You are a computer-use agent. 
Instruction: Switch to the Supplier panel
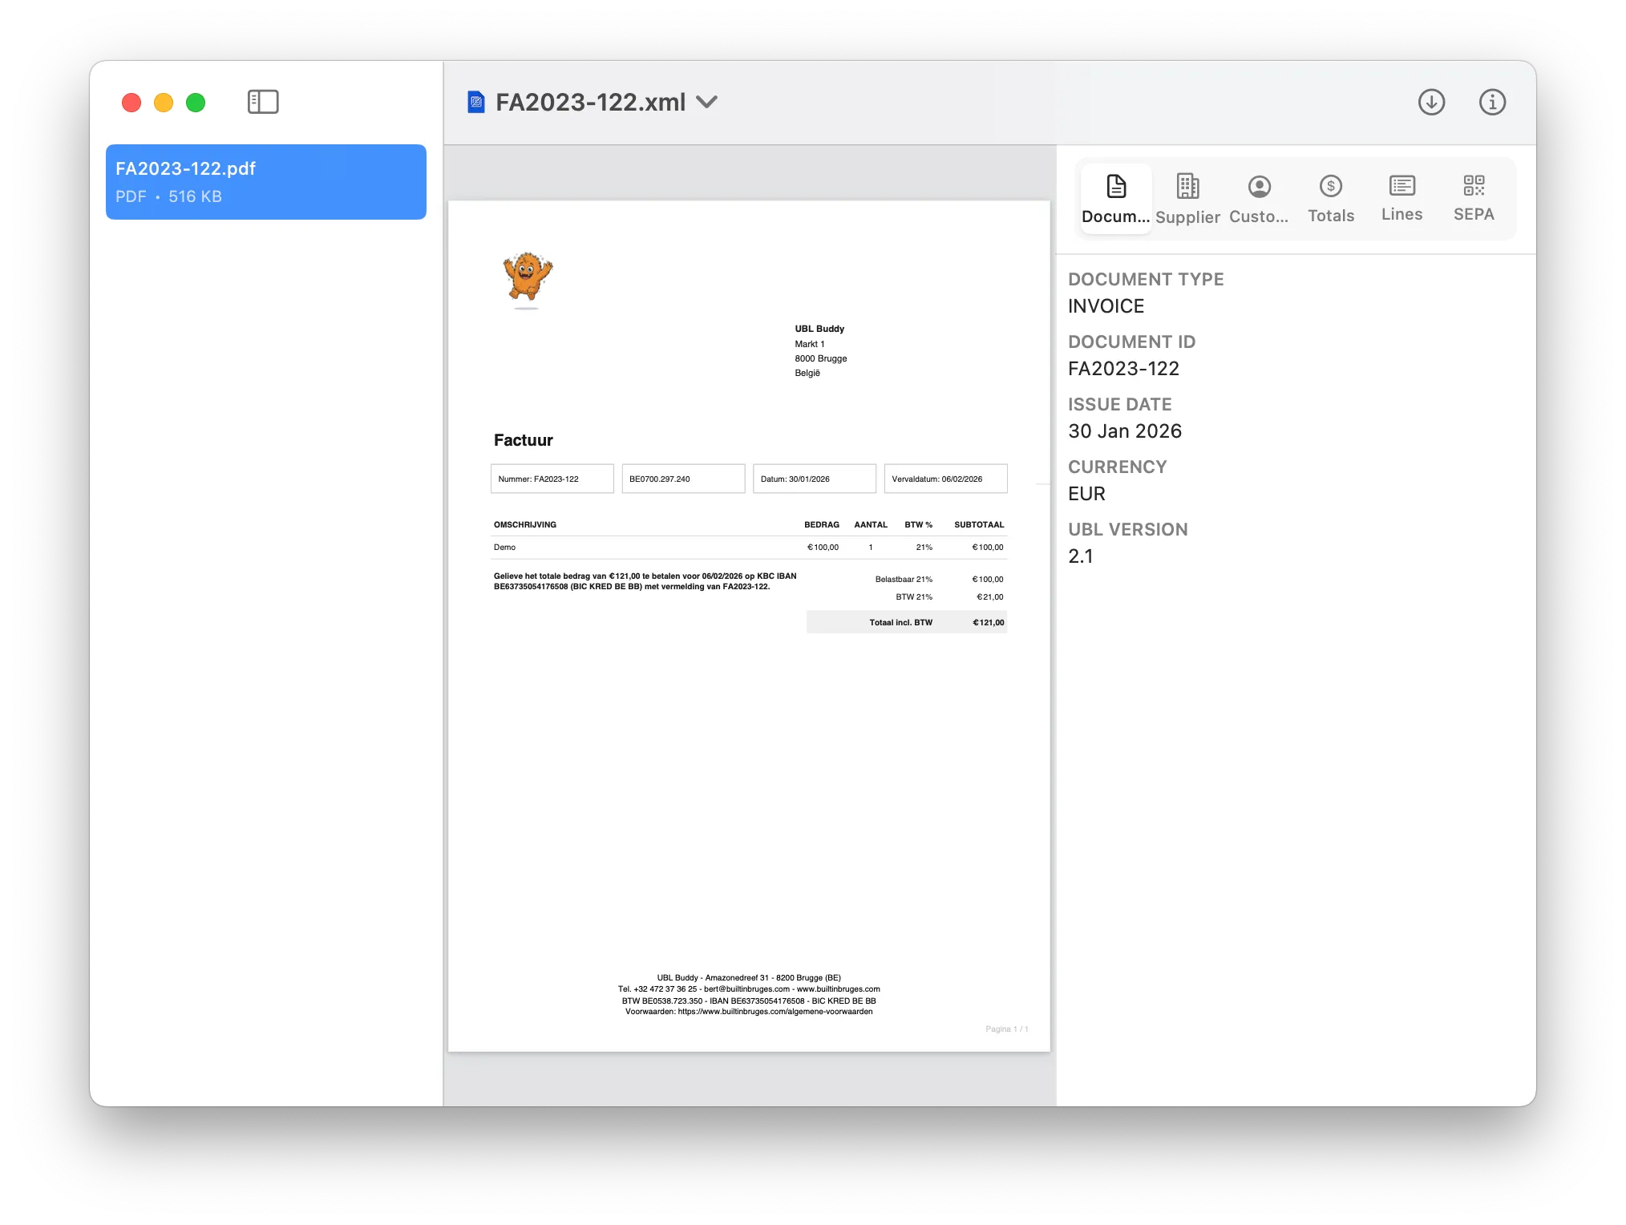pyautogui.click(x=1187, y=199)
